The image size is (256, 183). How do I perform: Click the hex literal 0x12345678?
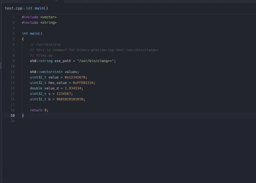point(75,77)
